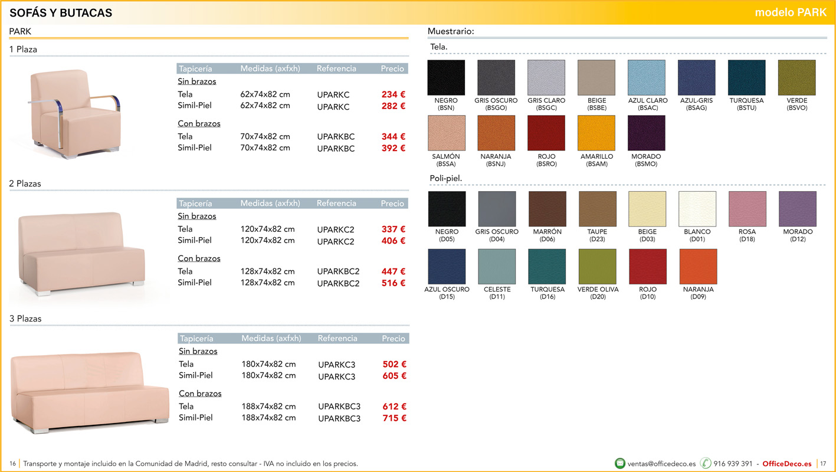836x472 pixels.
Task: Click the 'modelo PARK' header title
Action: (791, 12)
